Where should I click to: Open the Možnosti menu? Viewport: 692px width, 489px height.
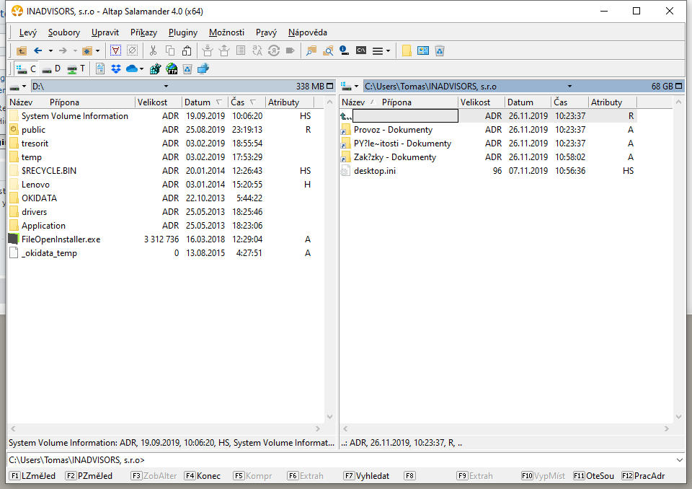point(226,32)
